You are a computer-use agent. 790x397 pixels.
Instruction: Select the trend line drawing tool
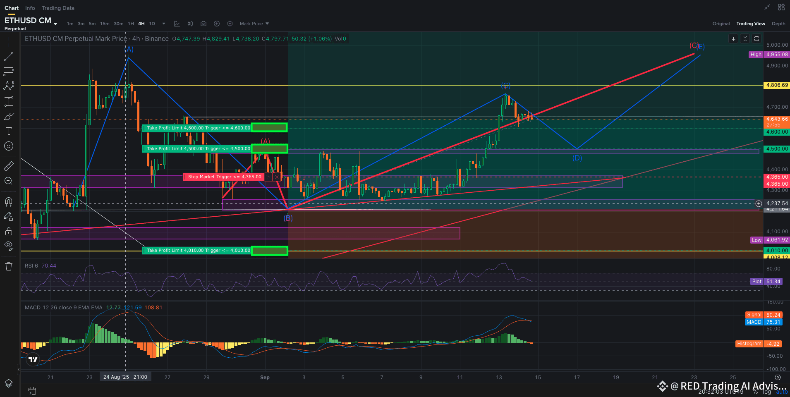(9, 57)
